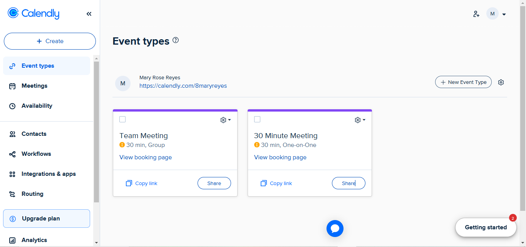Click the New Event Type button
Screen dimensions: 526x247
(x=463, y=82)
